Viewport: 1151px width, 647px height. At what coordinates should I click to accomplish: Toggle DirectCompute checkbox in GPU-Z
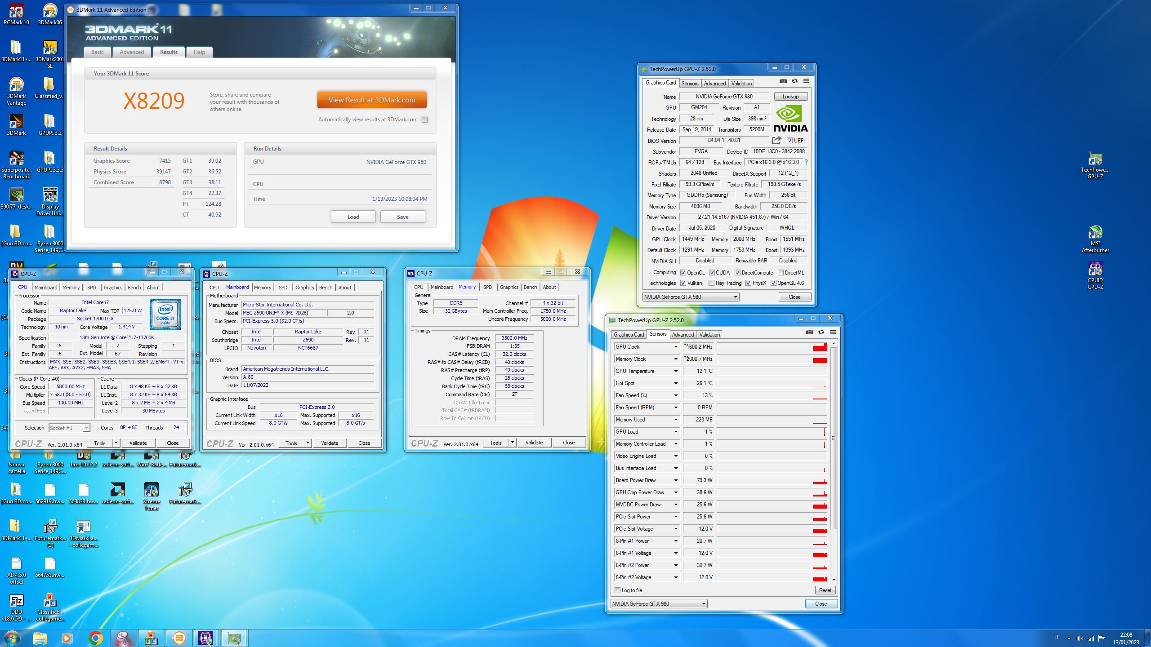tap(737, 273)
